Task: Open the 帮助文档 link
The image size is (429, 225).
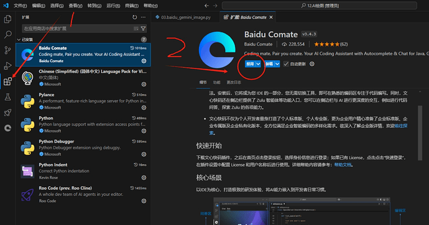Action: pyautogui.click(x=343, y=165)
